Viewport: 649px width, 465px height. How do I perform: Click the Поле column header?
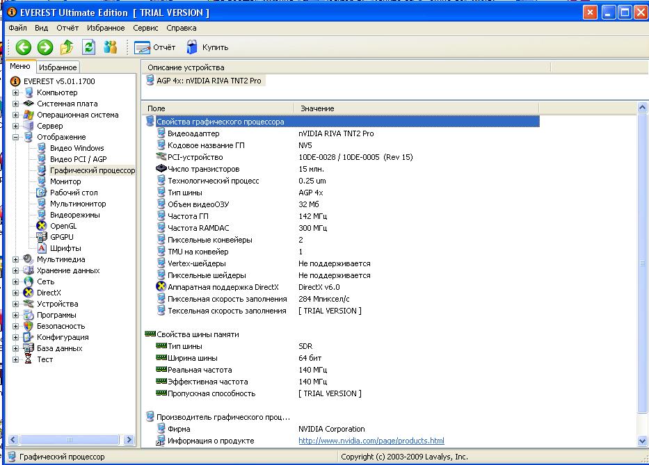click(218, 108)
